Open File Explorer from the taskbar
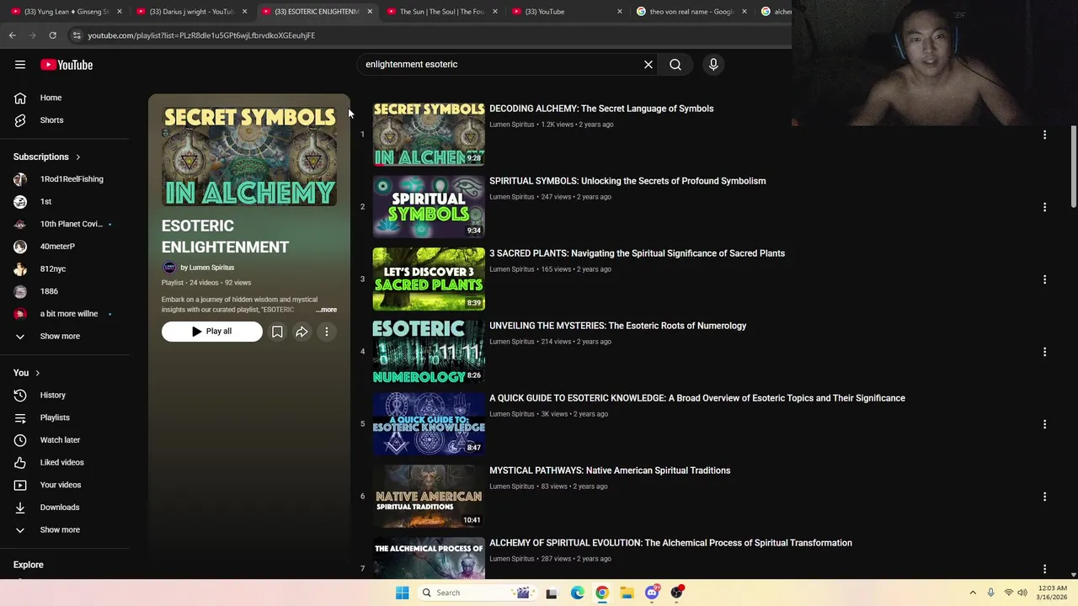The width and height of the screenshot is (1078, 606). click(627, 593)
